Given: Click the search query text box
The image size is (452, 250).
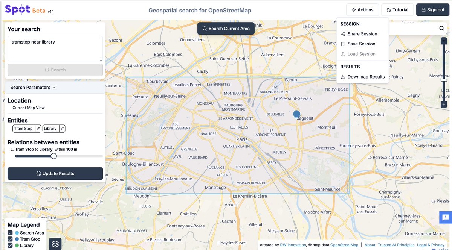Looking at the screenshot, I should pos(55,48).
